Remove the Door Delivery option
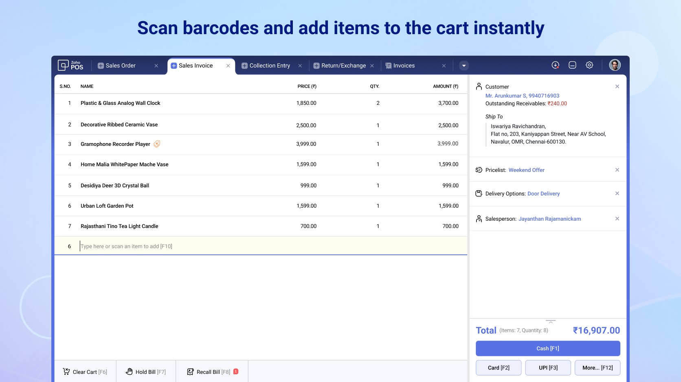Screen dimensions: 681x382 click(x=617, y=193)
